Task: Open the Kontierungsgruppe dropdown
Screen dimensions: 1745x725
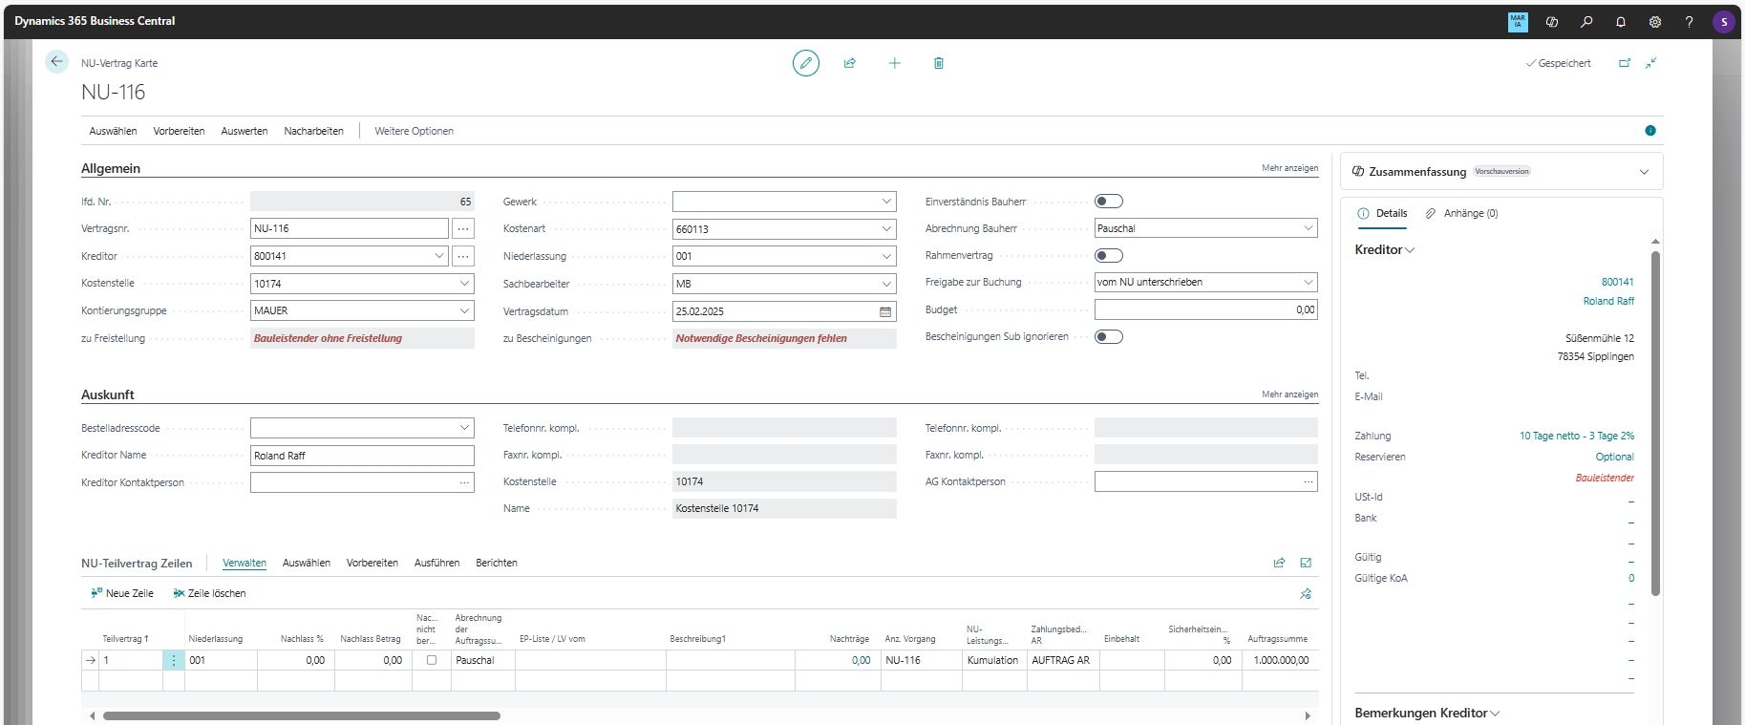Action: [x=464, y=310]
